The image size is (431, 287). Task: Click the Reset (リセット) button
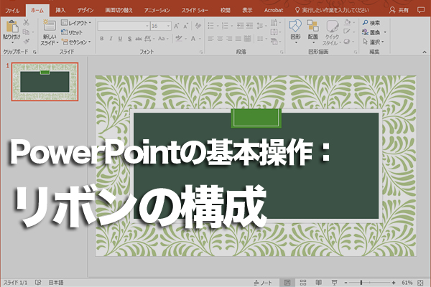coord(72,32)
